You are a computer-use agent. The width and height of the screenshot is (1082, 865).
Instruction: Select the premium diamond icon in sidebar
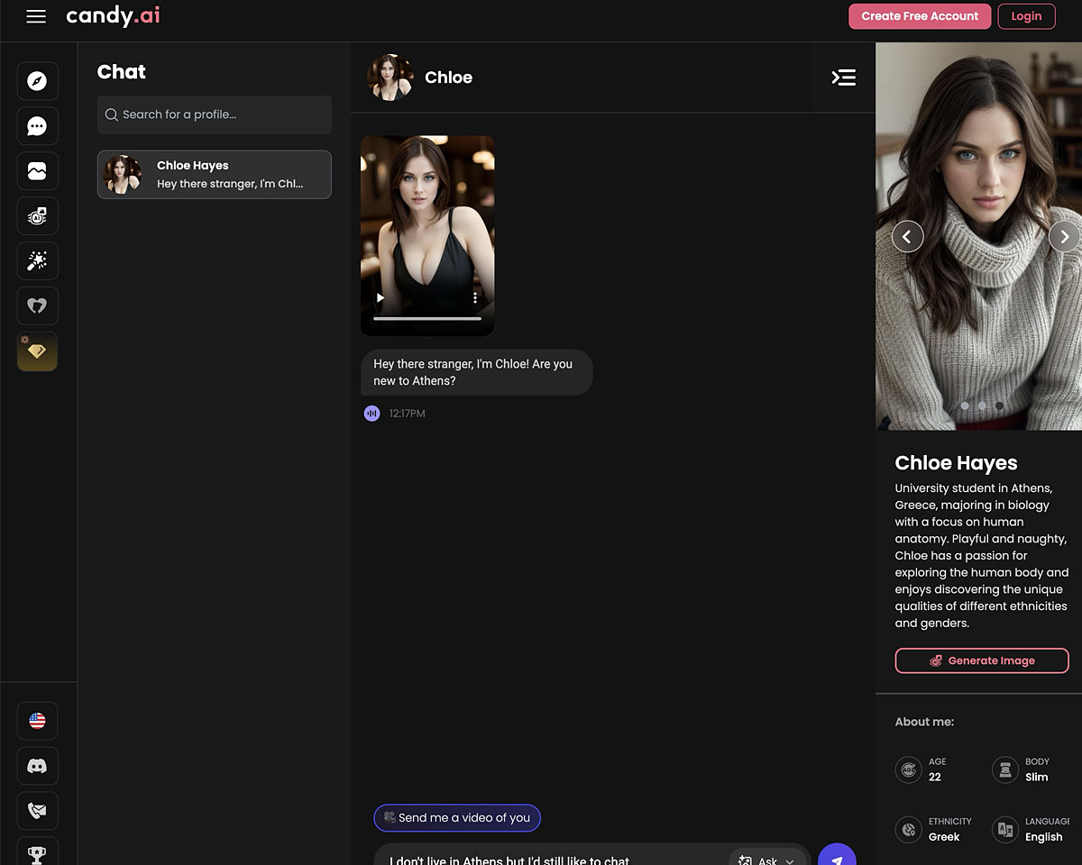pos(37,351)
